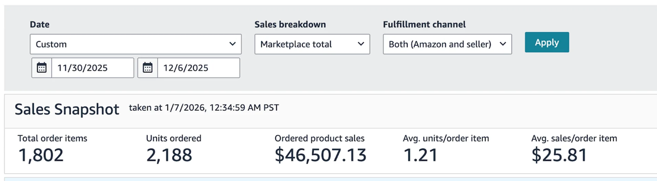Open the start date calendar picker icon
657x181 pixels.
[42, 68]
